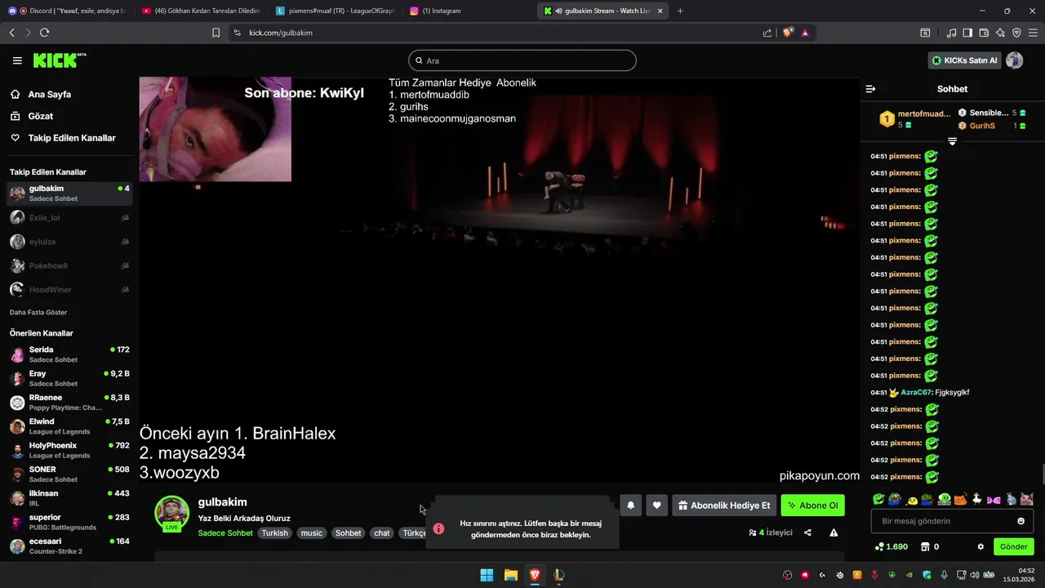Collapse the Sohbet chat panel
This screenshot has width=1045, height=588.
(870, 89)
